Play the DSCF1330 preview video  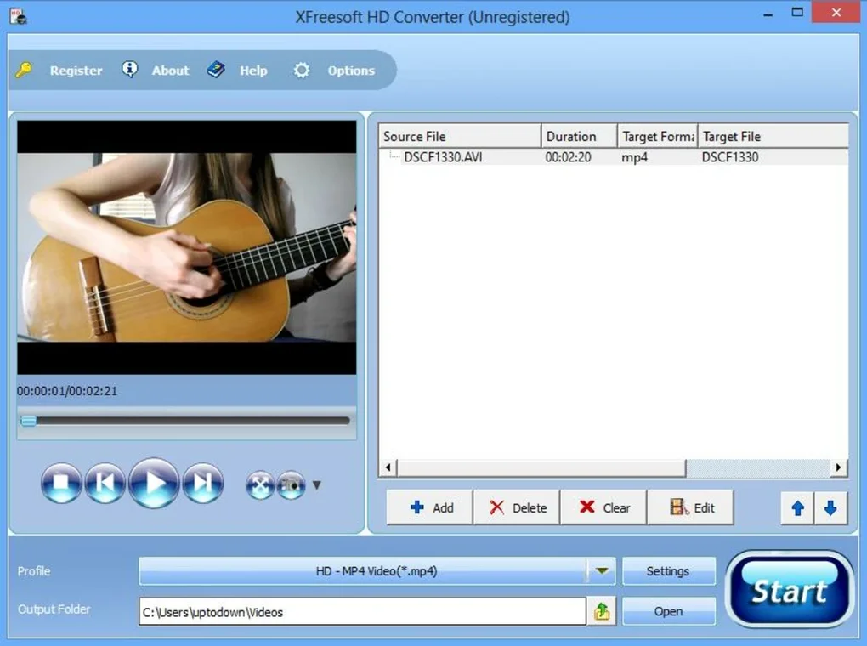coord(154,482)
